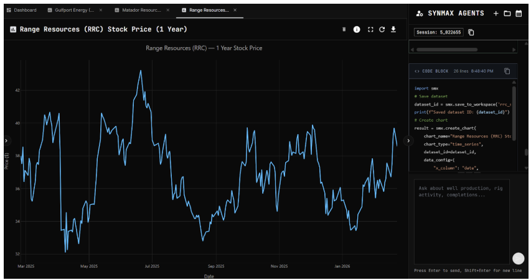Copy the session ID to clipboard
The height and width of the screenshot is (280, 531).
pyautogui.click(x=471, y=32)
